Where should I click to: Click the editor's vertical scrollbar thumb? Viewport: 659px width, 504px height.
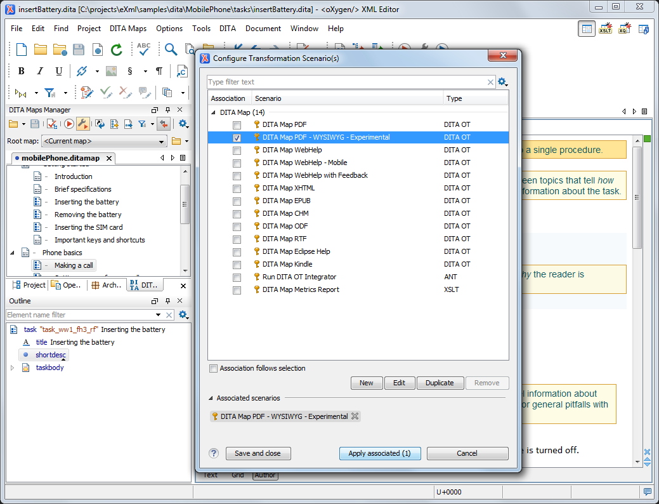click(x=637, y=198)
